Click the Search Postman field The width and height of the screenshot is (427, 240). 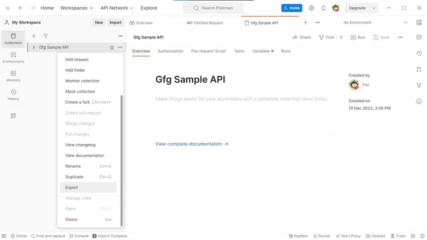tap(213, 8)
